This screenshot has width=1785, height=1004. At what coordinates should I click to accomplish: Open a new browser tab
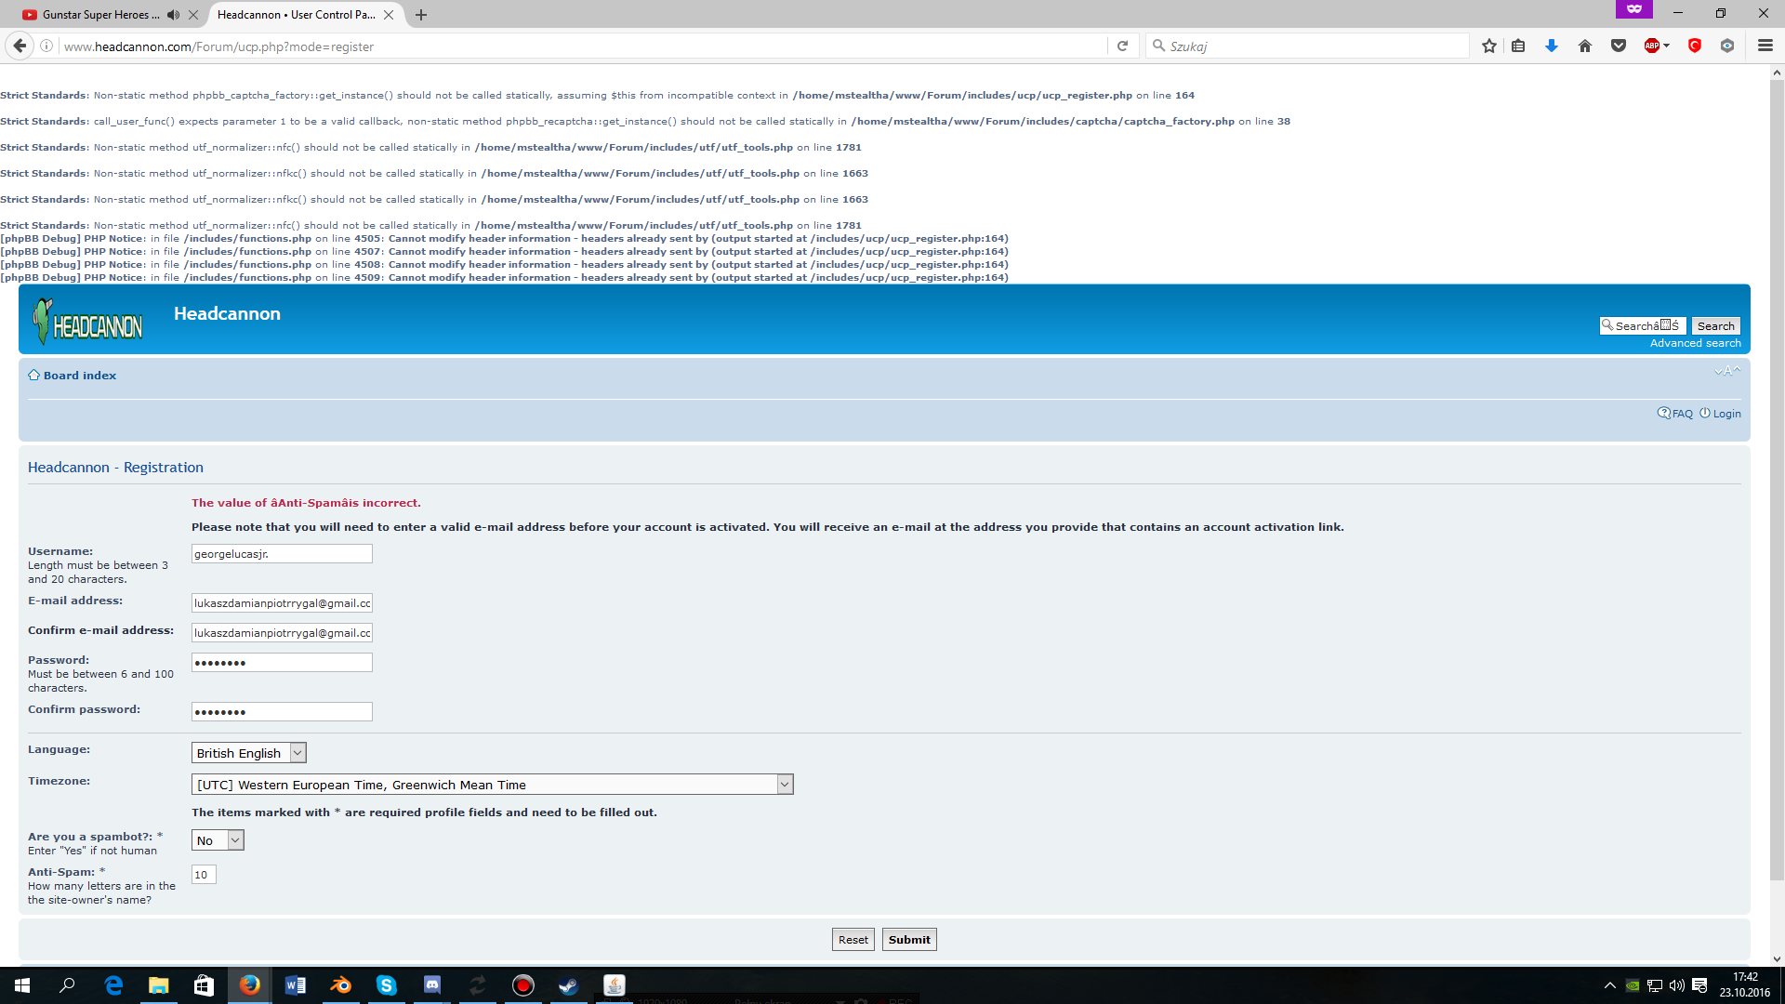click(421, 15)
